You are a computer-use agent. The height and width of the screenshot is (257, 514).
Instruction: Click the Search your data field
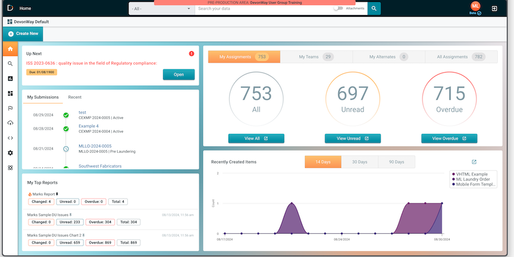pos(264,8)
